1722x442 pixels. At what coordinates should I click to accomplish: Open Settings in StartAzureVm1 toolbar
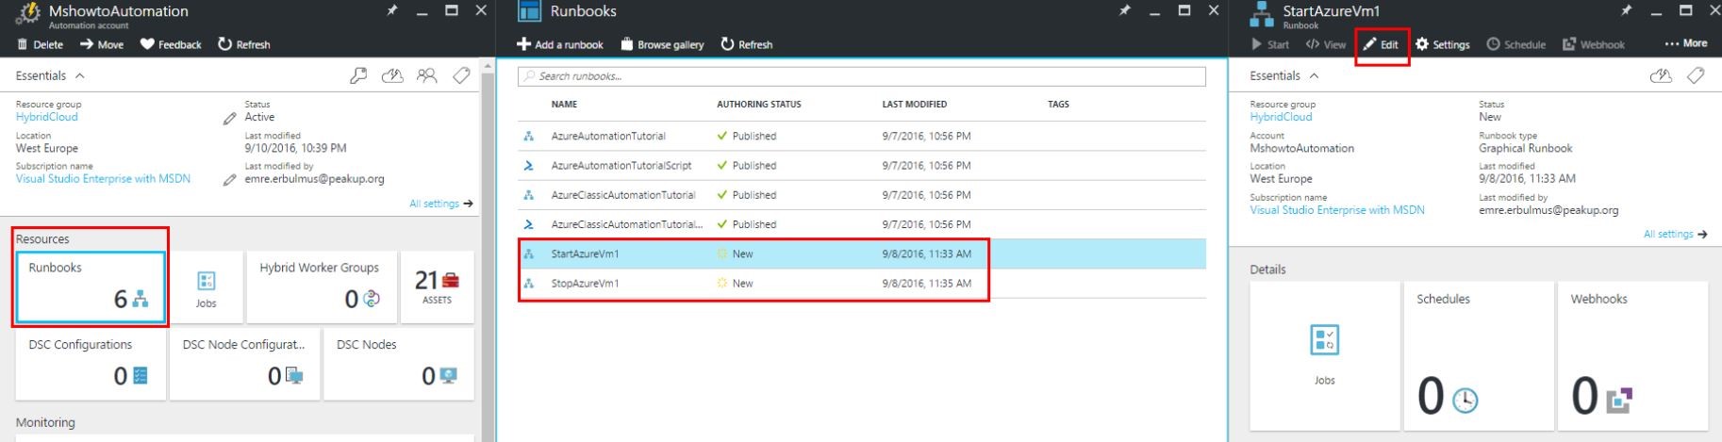tap(1443, 44)
